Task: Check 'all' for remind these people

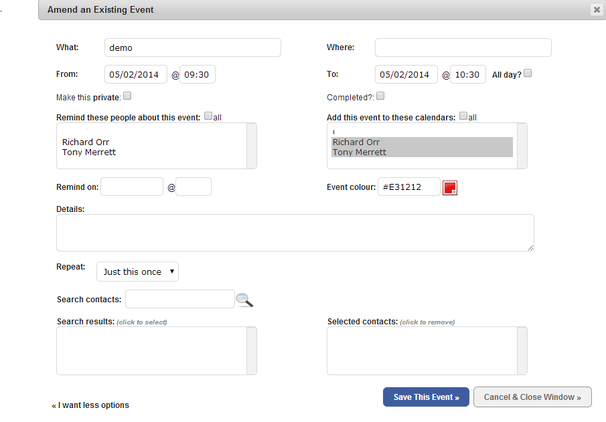Action: pos(208,116)
